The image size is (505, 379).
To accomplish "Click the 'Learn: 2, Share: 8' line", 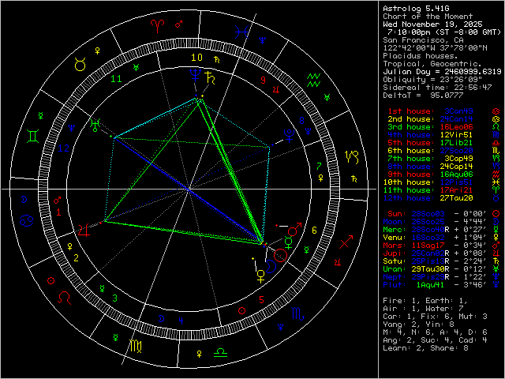I will tap(425, 348).
